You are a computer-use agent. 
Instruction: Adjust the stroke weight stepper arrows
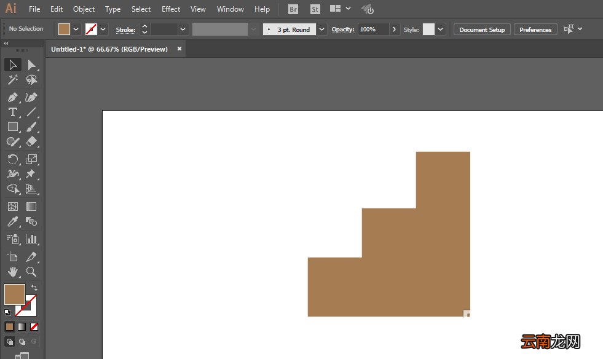click(144, 30)
